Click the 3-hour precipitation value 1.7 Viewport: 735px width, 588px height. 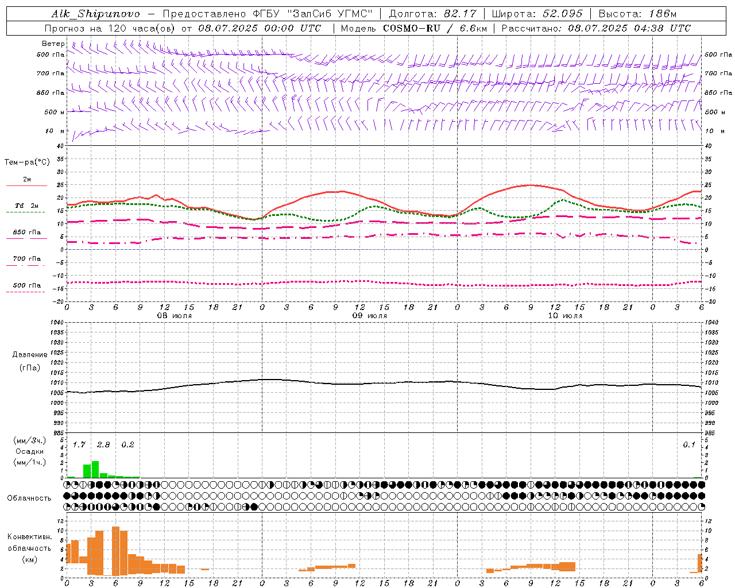pos(79,444)
